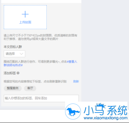
Task: Click the 上传封面 upload label
Action: tap(25, 22)
